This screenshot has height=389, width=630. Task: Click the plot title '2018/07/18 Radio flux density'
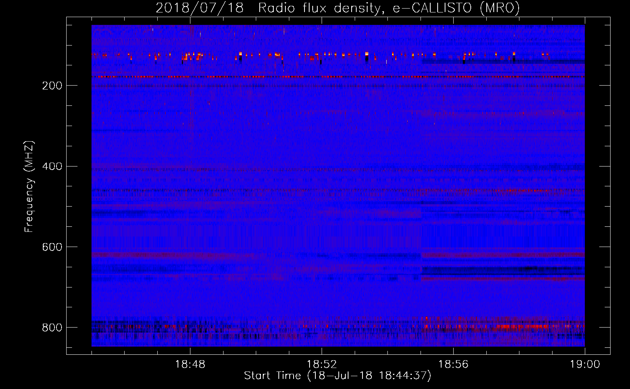pyautogui.click(x=268, y=8)
